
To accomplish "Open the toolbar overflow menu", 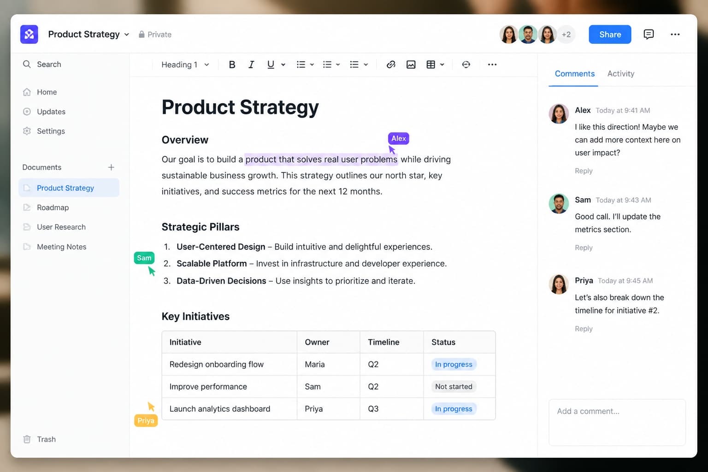I will tap(492, 65).
